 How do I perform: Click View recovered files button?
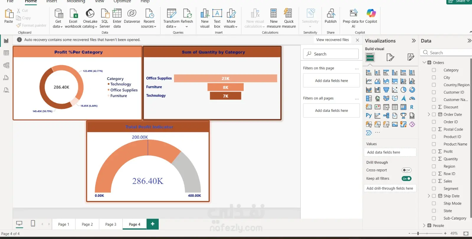pyautogui.click(x=332, y=40)
